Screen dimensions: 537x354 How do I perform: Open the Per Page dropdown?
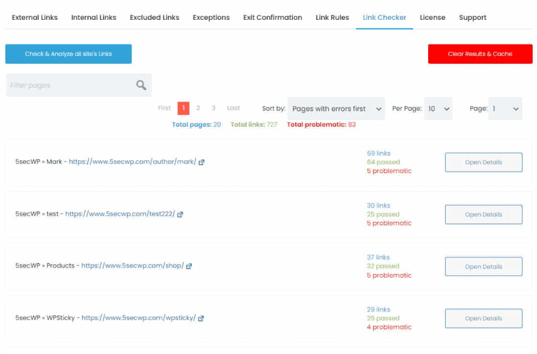point(438,109)
